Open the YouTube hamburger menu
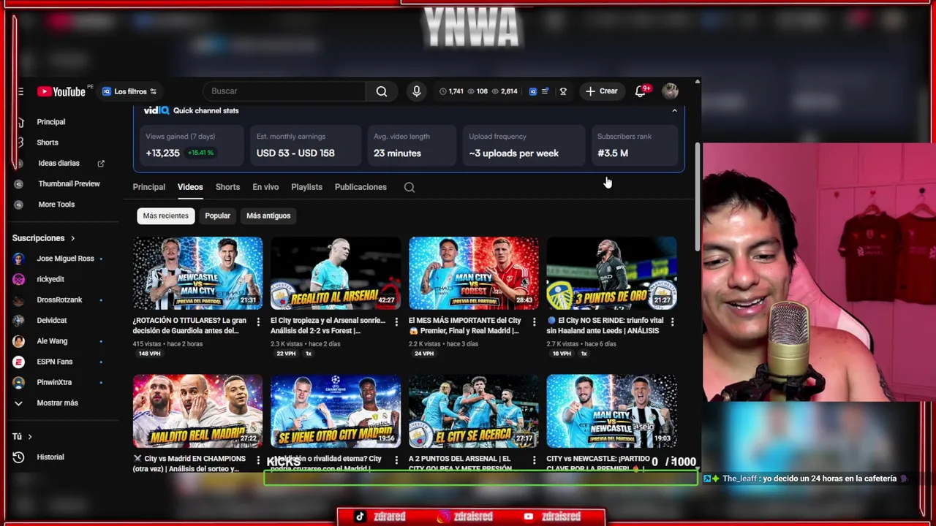Viewport: 936px width, 526px height. [x=20, y=91]
